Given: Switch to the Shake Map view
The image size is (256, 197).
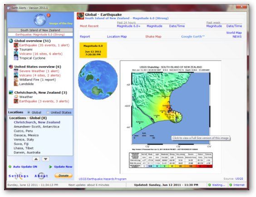Looking at the screenshot, I should [153, 37].
